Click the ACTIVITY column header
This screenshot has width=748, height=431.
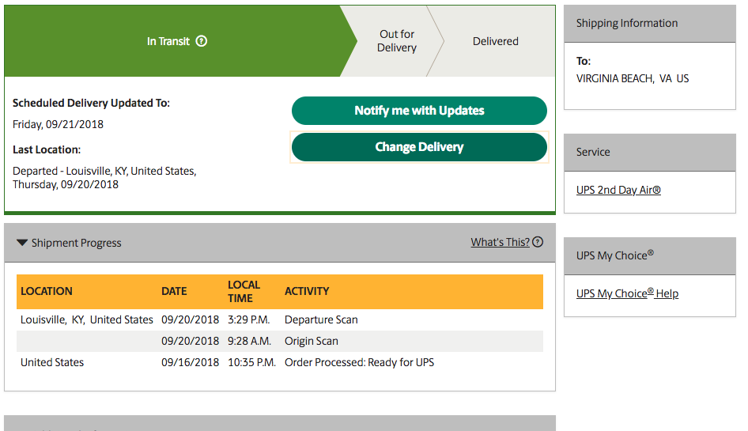pos(307,291)
